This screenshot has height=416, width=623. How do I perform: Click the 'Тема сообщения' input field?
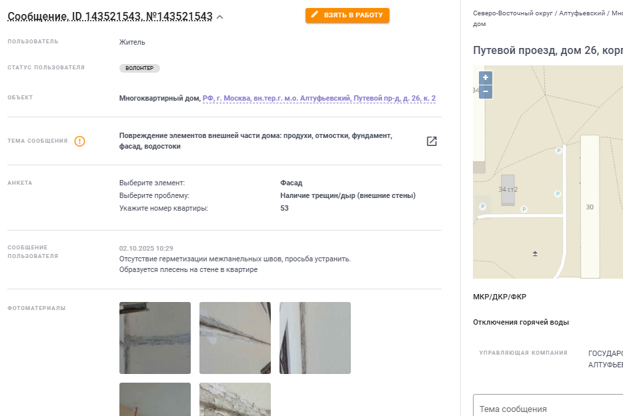548,406
